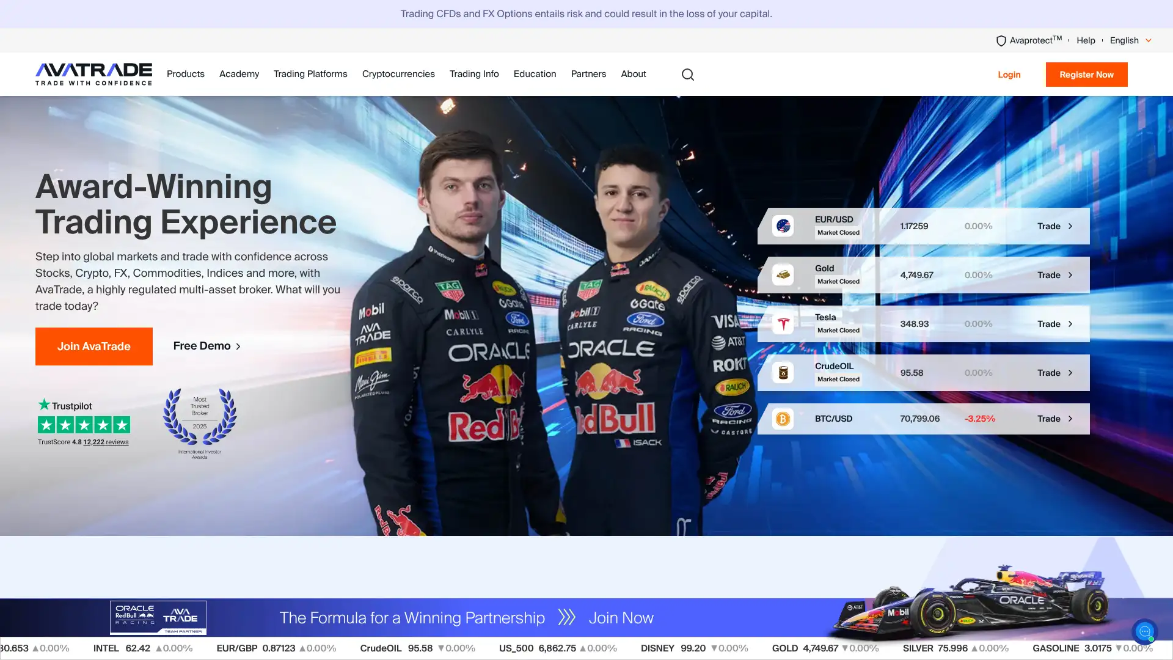Click the arrow next to CrudeOIL Trade
The image size is (1173, 660).
click(x=1070, y=373)
